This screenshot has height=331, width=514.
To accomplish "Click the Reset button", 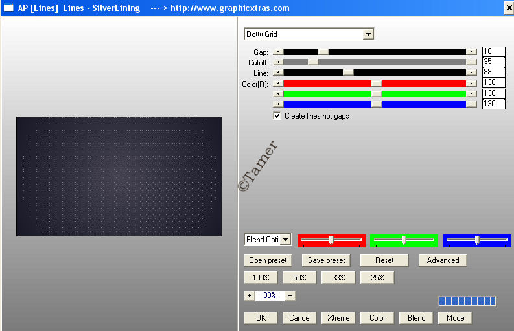I will 384,260.
